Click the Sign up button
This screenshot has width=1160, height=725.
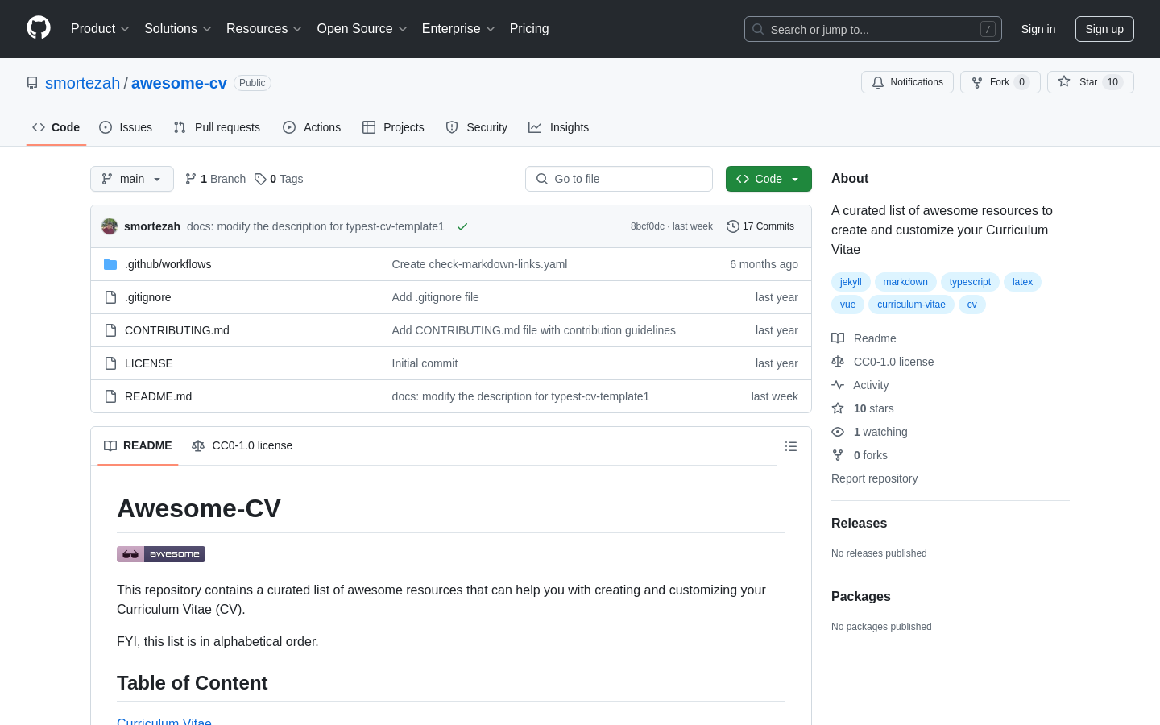1104,29
